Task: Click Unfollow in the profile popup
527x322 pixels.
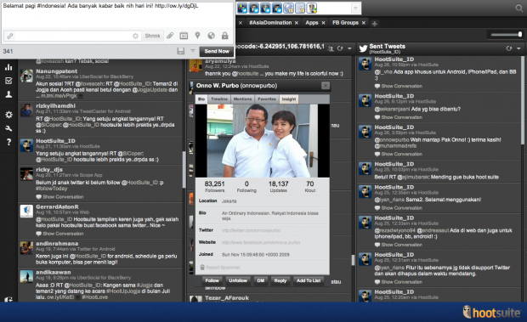Action: (x=238, y=280)
